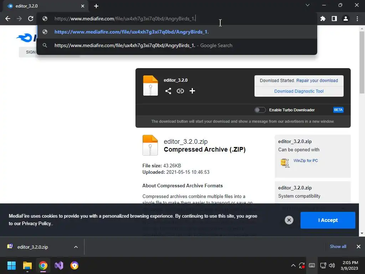
Task: Click the scrollbar down arrow
Action: tap(362, 233)
